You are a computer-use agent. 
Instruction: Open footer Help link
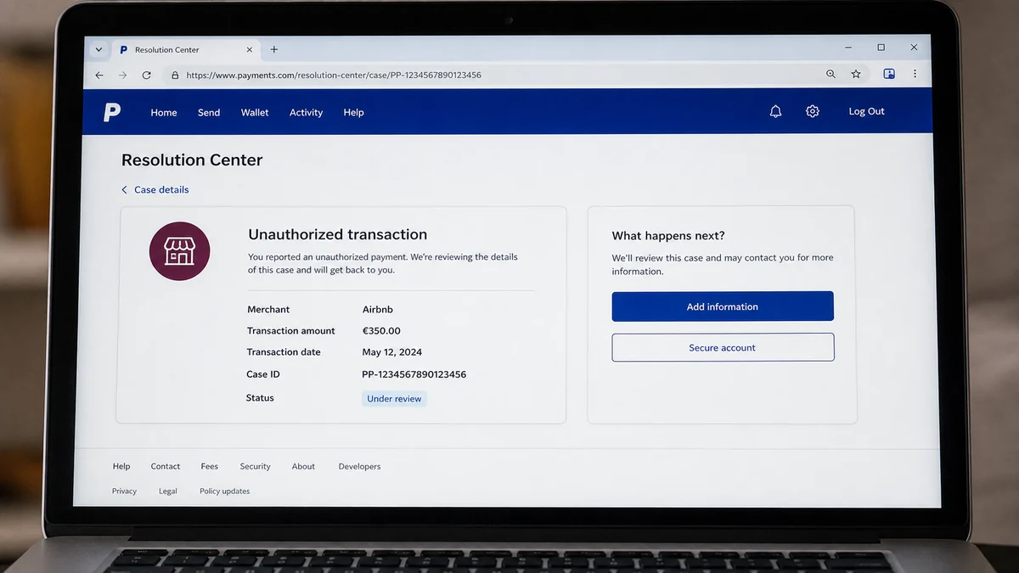click(121, 466)
